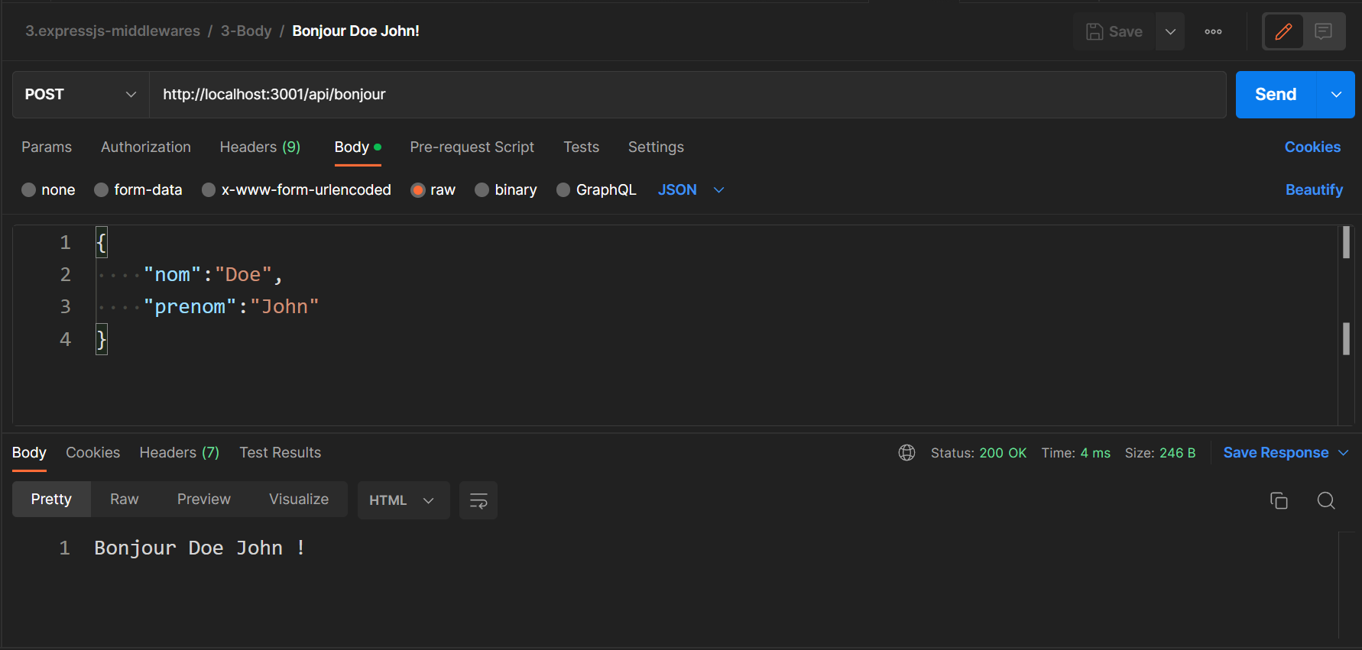Search the response with magnifier icon
This screenshot has height=650, width=1362.
point(1326,500)
